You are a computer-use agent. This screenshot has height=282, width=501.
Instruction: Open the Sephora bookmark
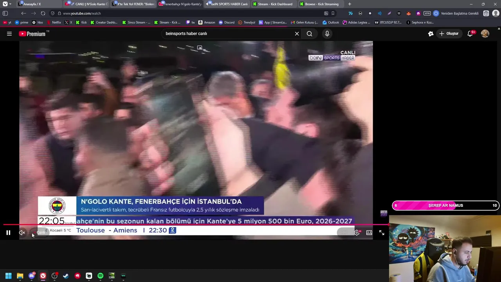pyautogui.click(x=420, y=22)
